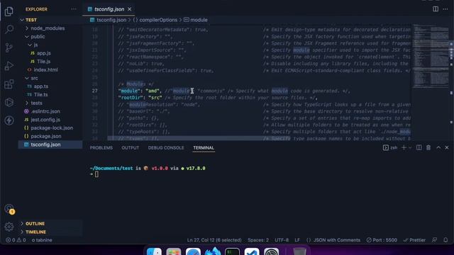Open package.json file
Screen dimensions: 454x255
(x=45, y=136)
